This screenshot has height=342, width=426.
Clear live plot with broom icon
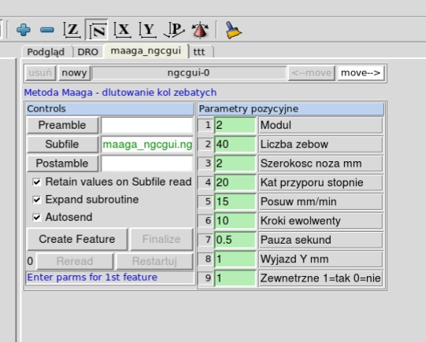(x=233, y=30)
